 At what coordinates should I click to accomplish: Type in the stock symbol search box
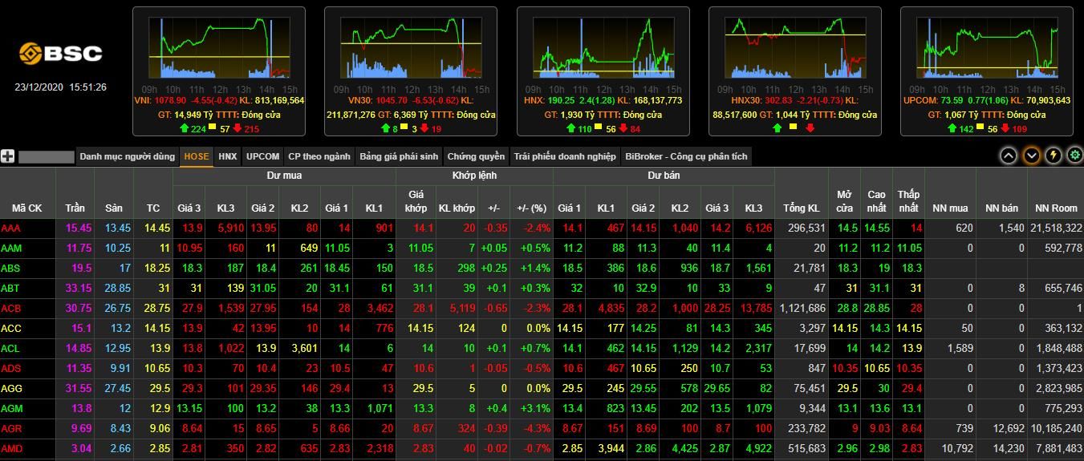[46, 156]
